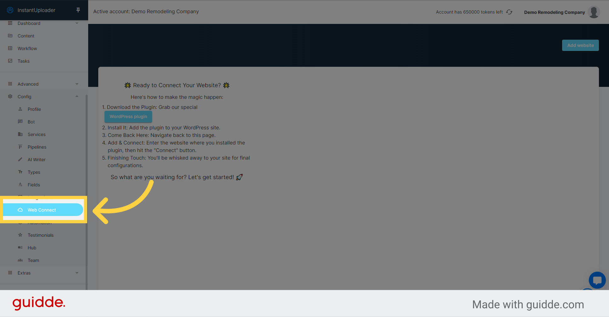Click the 'Account has 650000 tokens left' text
This screenshot has width=609, height=317.
(x=469, y=12)
